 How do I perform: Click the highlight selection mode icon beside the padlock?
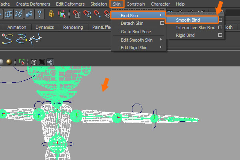tap(62, 14)
